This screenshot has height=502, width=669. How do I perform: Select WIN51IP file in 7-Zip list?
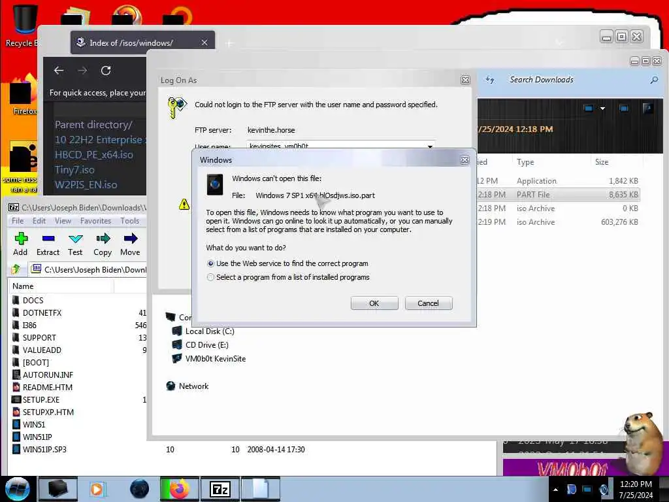coord(37,437)
